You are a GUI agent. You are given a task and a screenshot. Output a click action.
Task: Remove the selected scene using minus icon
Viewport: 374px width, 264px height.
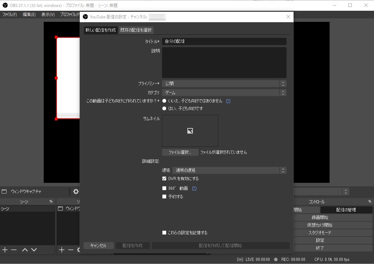coord(14,249)
